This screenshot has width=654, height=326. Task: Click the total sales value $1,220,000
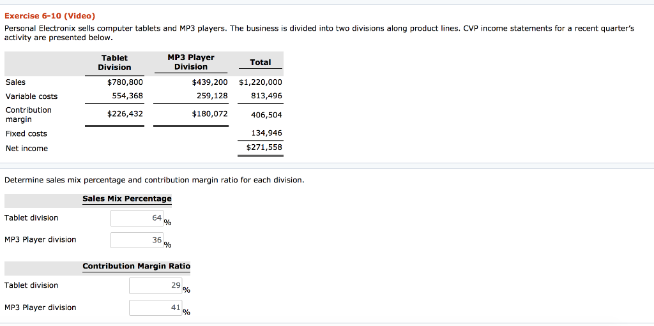(x=261, y=82)
